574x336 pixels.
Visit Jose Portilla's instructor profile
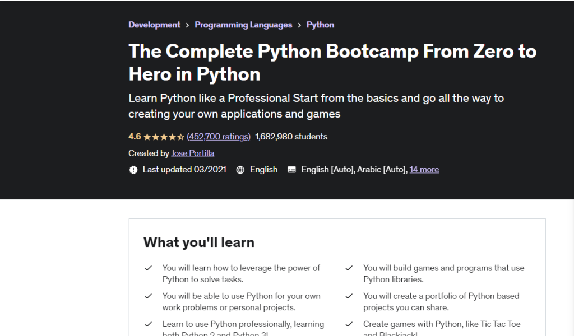[193, 153]
